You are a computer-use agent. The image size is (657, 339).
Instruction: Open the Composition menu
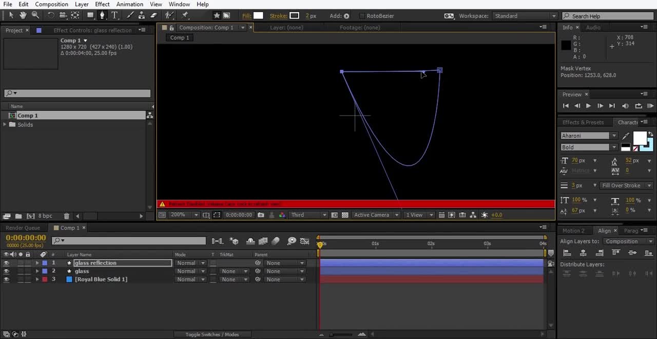pos(51,4)
